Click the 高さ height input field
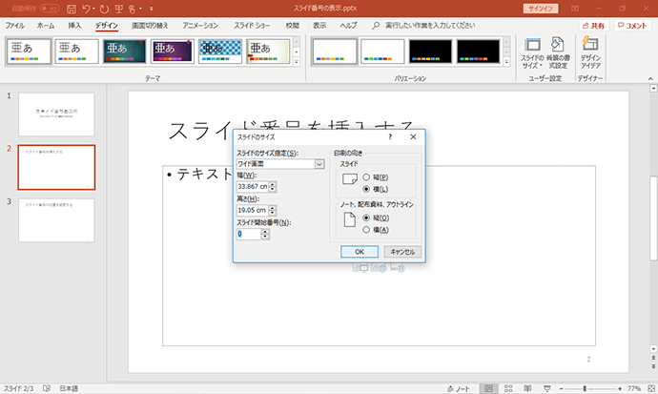The height and width of the screenshot is (394, 658). point(252,210)
